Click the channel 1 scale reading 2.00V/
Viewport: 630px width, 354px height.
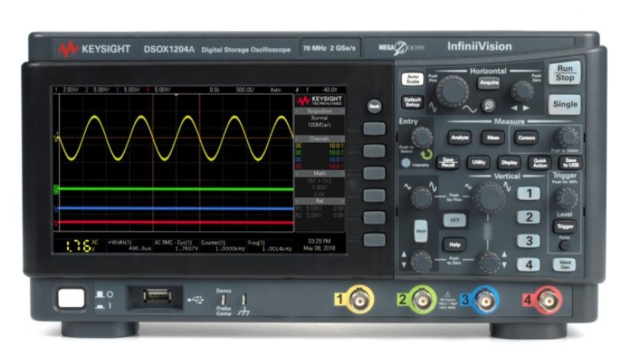click(71, 89)
